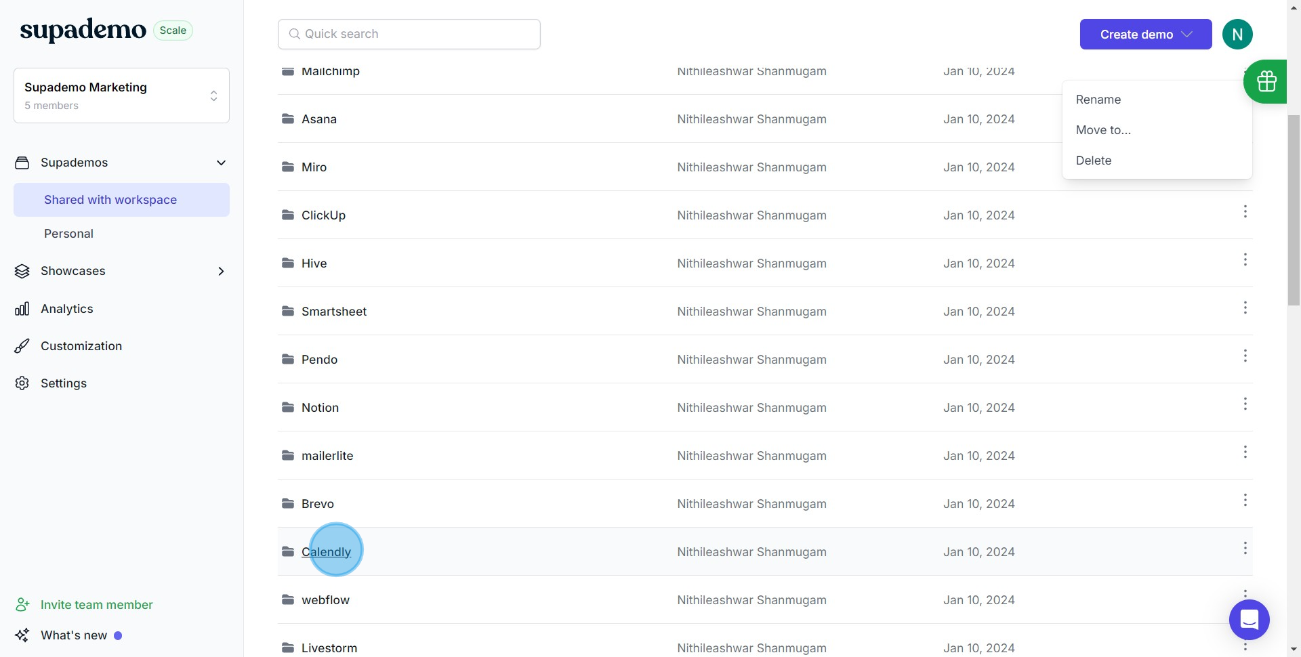Click the What's new sparkle icon
The width and height of the screenshot is (1301, 657).
pos(22,635)
